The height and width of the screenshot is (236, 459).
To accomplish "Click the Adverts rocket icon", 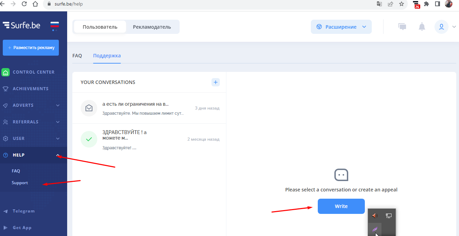I will 6,105.
